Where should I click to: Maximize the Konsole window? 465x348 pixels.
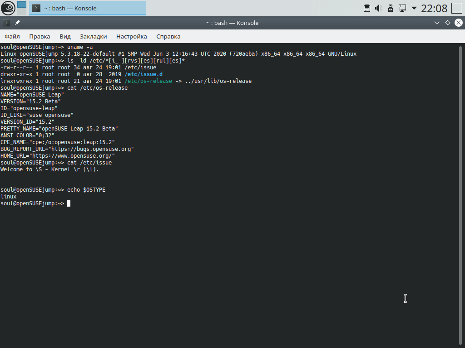coord(447,23)
